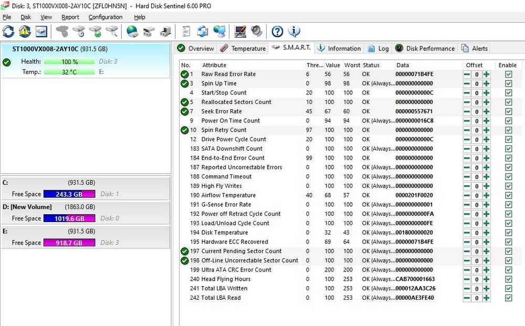Viewport: 525px width, 326px height.
Task: Select the D: [New Volume] partition
Action: point(85,213)
